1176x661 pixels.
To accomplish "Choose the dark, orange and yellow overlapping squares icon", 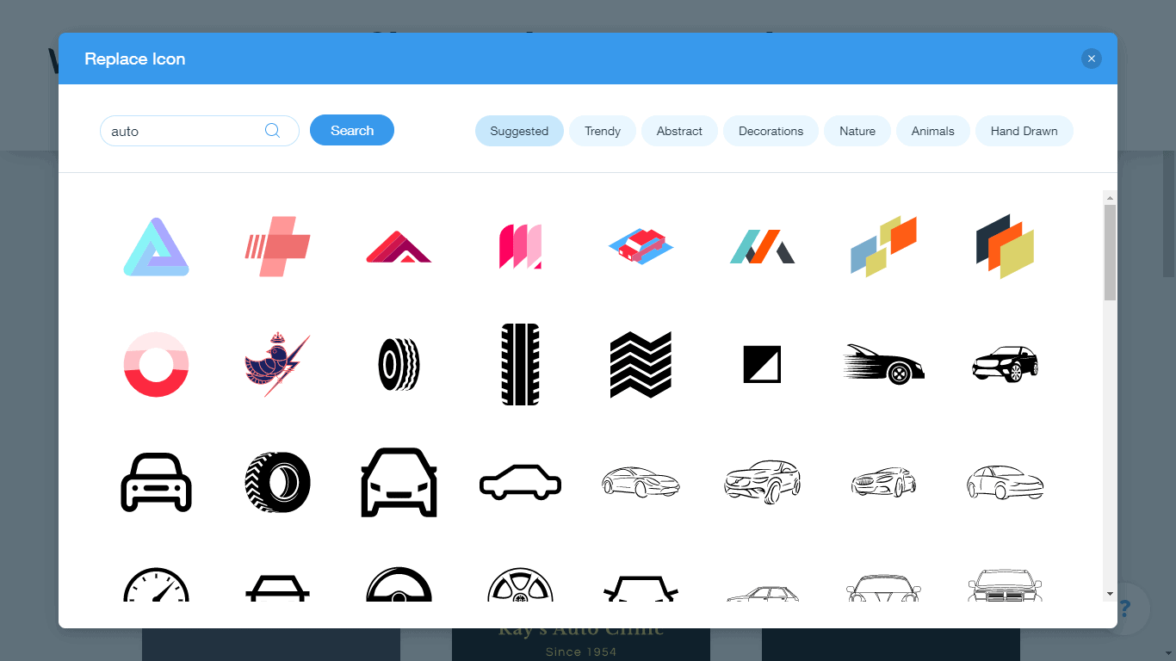I will 1006,247.
